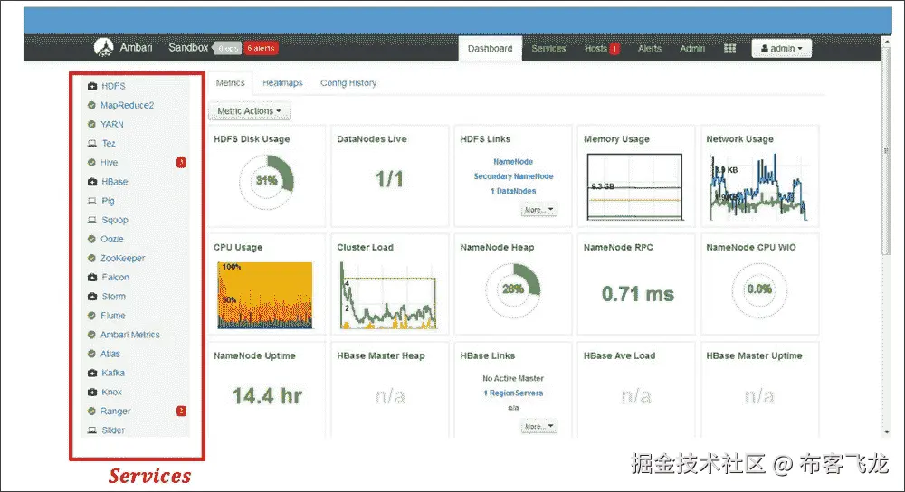Click the Oozie green status icon
Viewport: 905px width, 492px height.
(x=91, y=239)
